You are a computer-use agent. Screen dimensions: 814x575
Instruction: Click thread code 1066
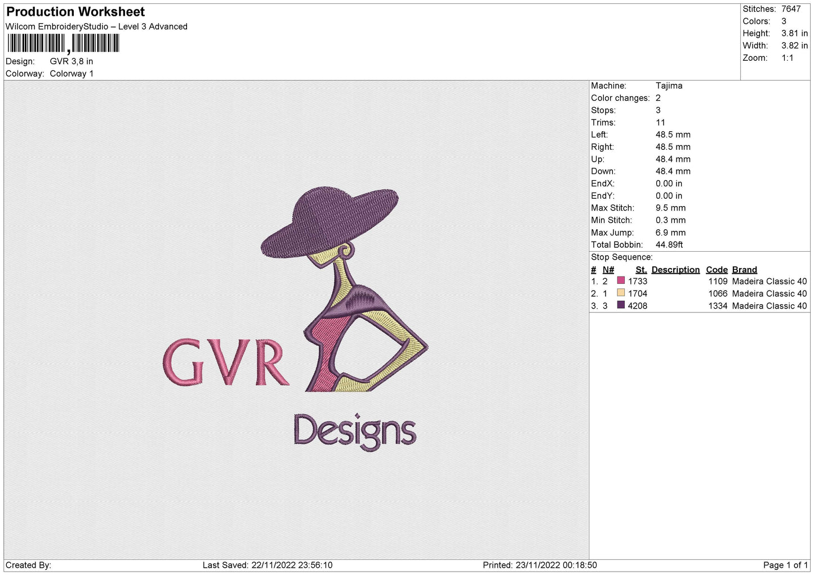[718, 294]
